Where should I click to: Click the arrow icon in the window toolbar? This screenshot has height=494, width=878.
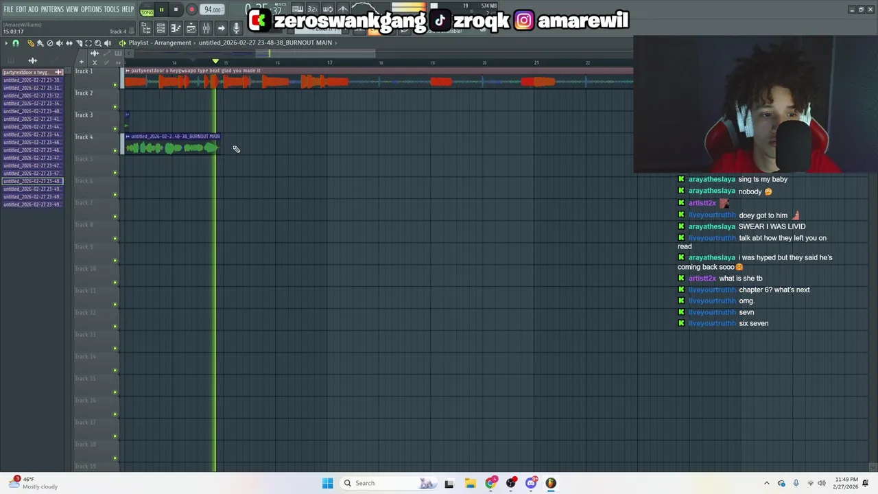[x=221, y=28]
